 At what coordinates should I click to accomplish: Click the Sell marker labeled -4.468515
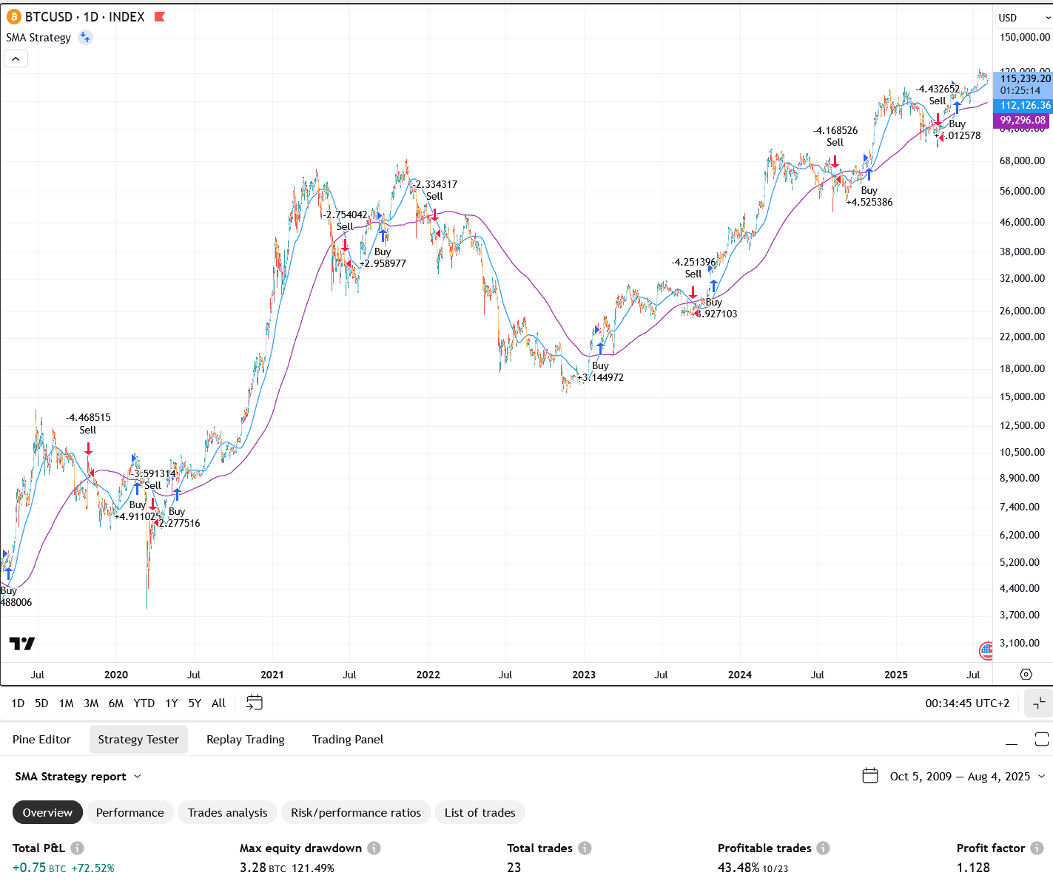(x=89, y=448)
